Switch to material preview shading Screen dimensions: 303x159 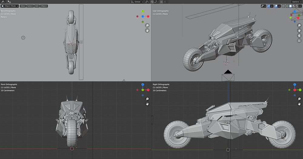294,6
